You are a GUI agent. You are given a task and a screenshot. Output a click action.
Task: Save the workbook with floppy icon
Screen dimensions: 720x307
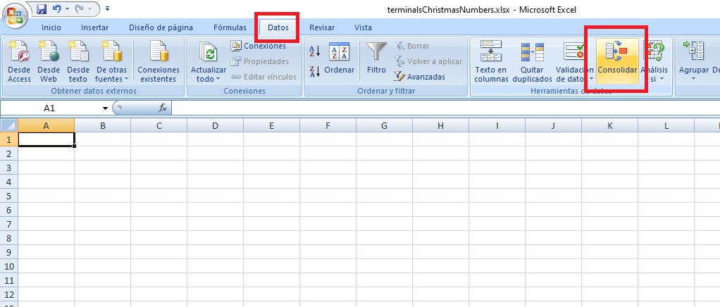pos(42,8)
